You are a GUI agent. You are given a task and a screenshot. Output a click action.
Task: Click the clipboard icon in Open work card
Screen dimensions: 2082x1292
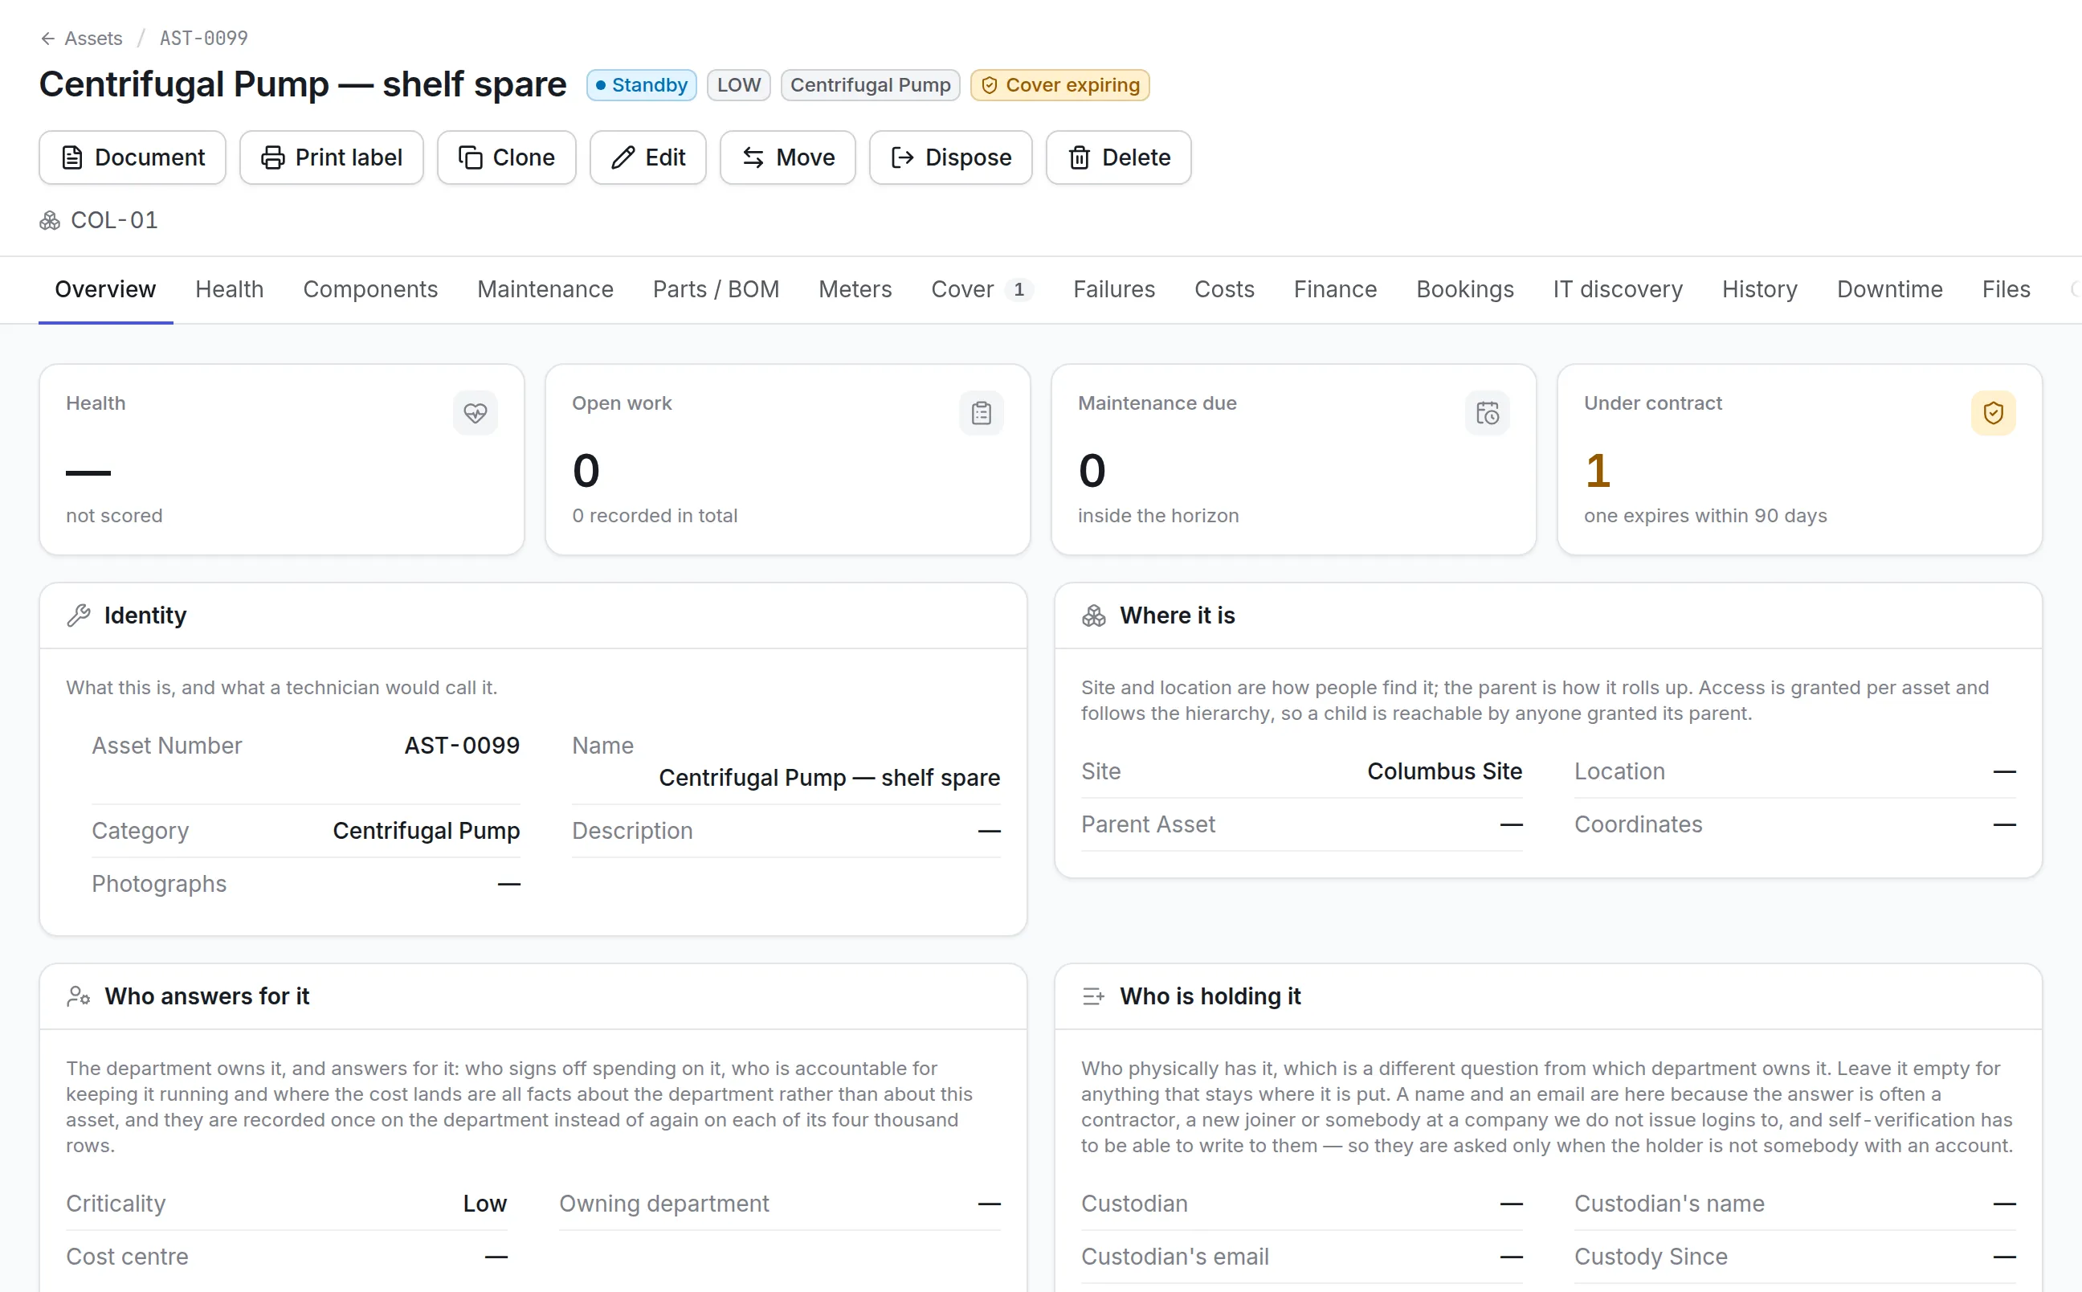tap(982, 414)
